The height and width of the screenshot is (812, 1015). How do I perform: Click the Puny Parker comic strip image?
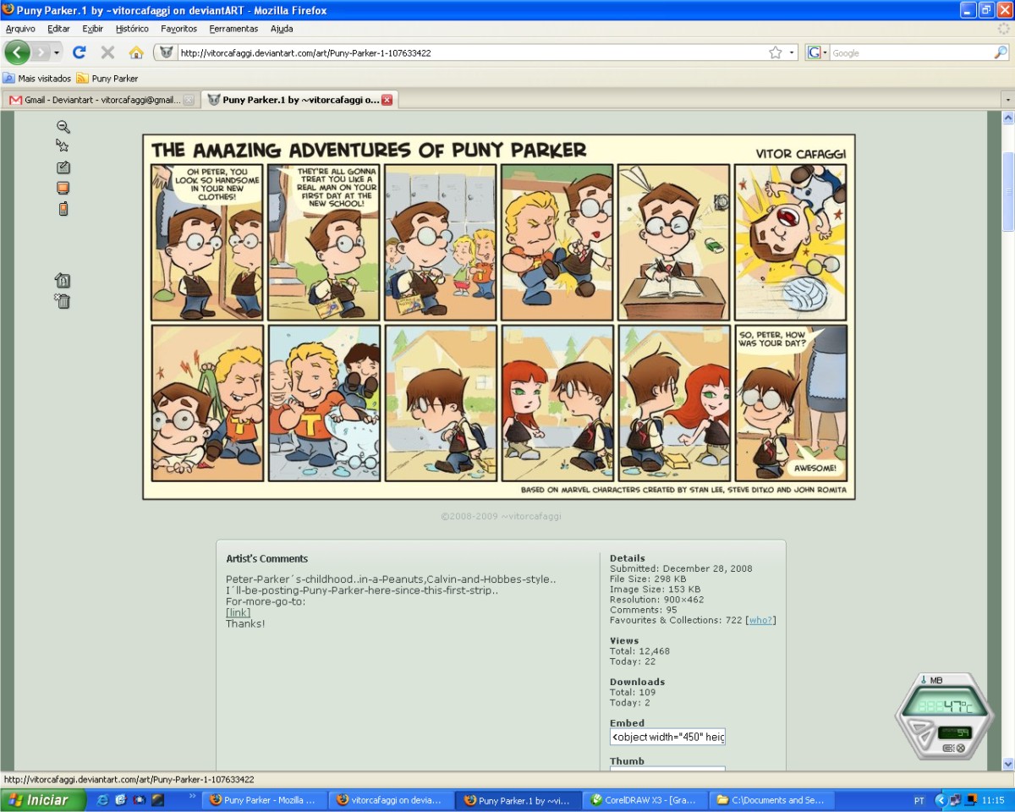pos(499,316)
